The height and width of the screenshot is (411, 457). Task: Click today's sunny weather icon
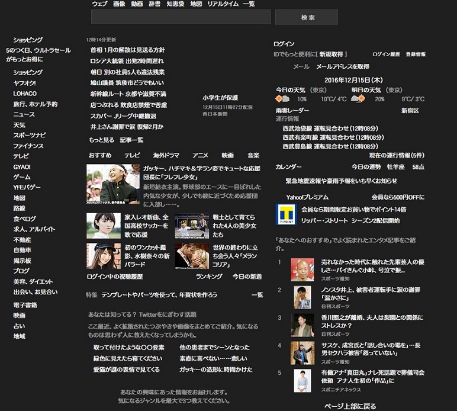click(282, 99)
